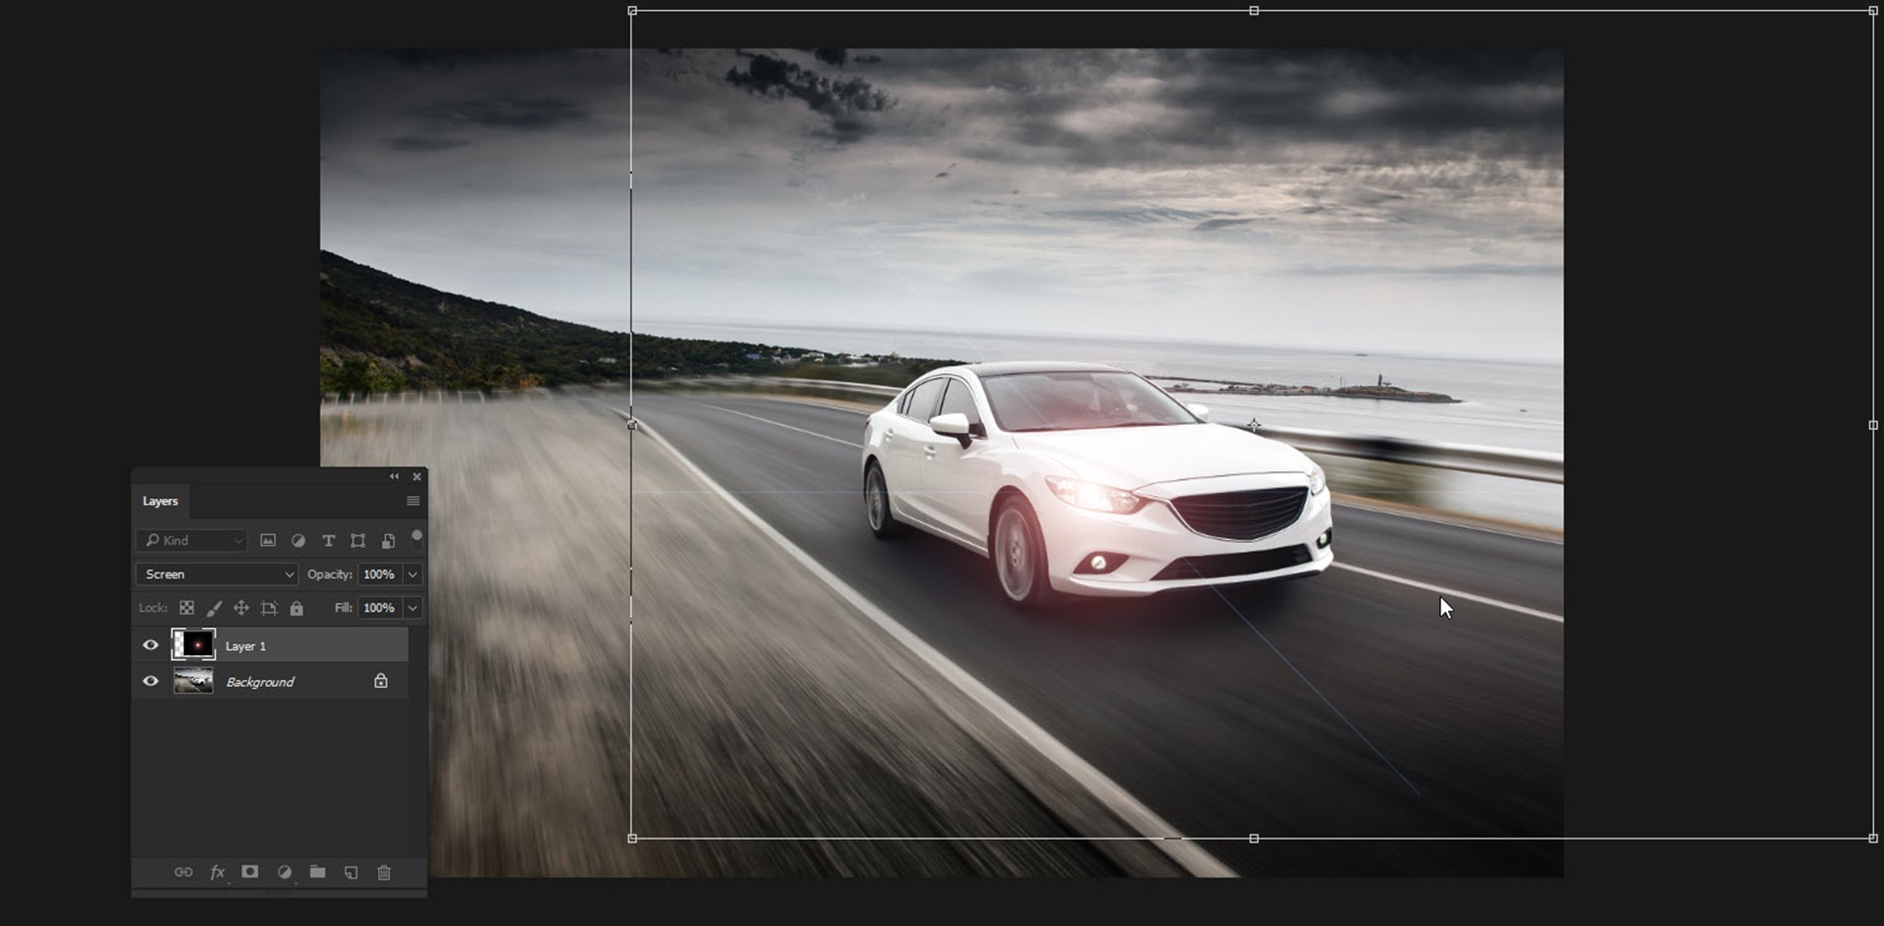Click the right-middle transform handle
1884x926 pixels.
pyautogui.click(x=1873, y=425)
